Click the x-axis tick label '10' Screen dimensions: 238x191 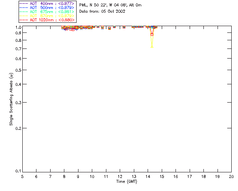click(92, 176)
